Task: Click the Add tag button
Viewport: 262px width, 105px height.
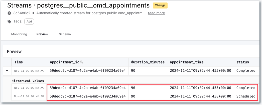Action: point(29,21)
